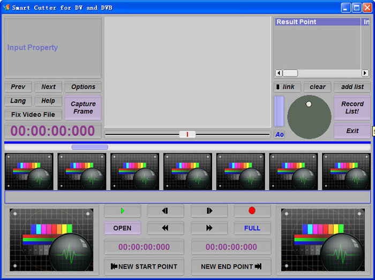
Task: Set a NEW START POINT
Action: [x=144, y=267]
